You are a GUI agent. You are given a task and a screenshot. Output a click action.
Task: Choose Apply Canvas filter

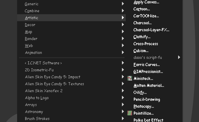coord(146,2)
